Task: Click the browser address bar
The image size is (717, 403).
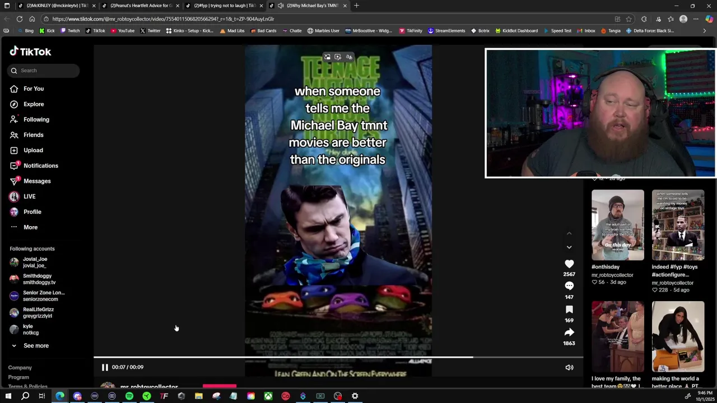Action: pyautogui.click(x=325, y=19)
